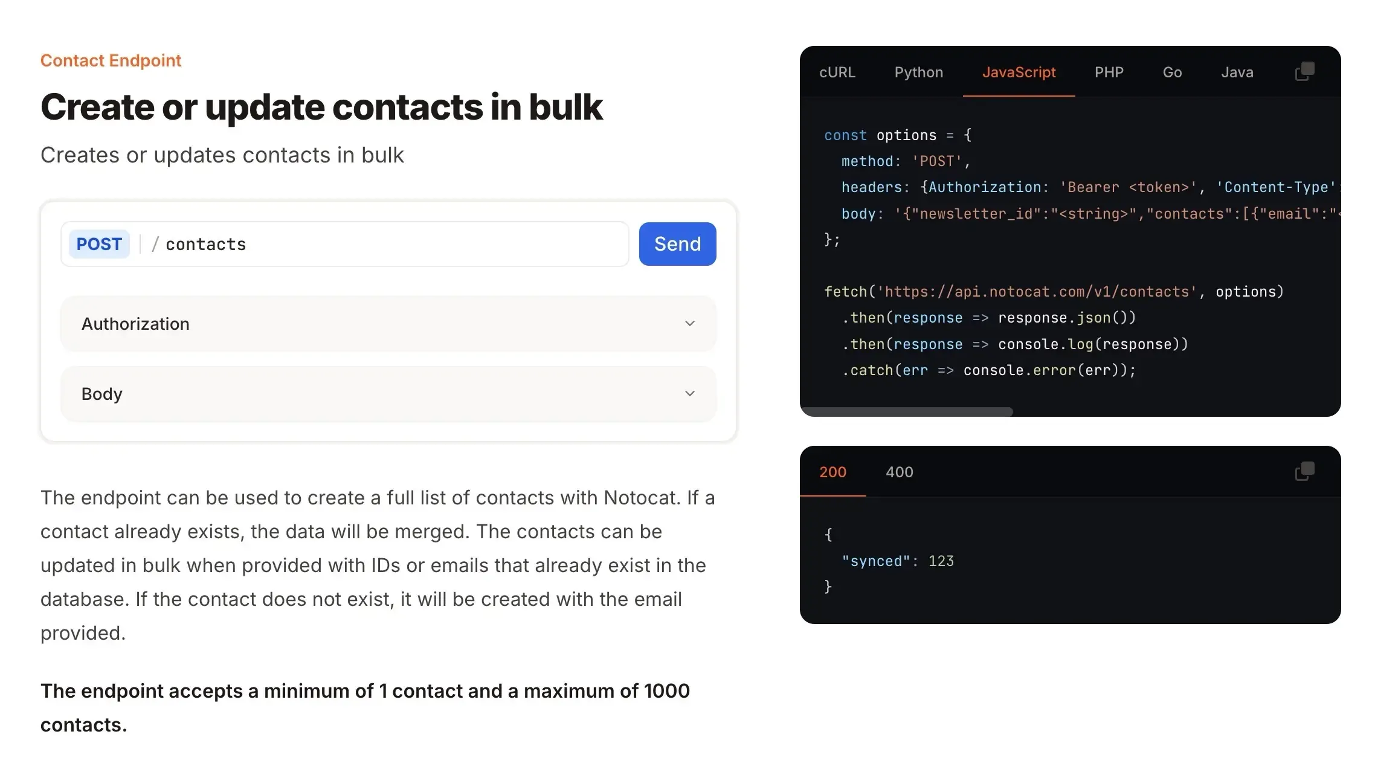This screenshot has width=1375, height=772.
Task: Click Send to execute POST request
Action: [677, 243]
